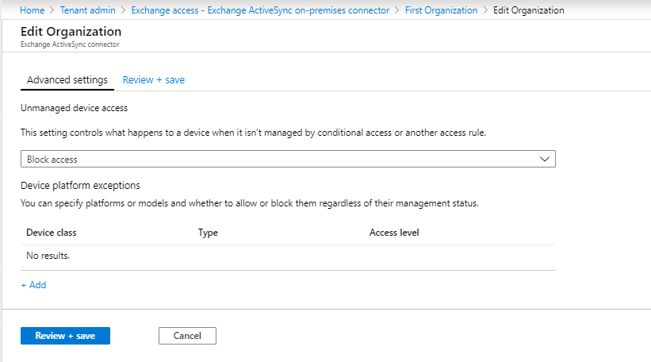Open Exchange access connector breadcrumb link
This screenshot has height=362, width=651.
click(x=260, y=10)
